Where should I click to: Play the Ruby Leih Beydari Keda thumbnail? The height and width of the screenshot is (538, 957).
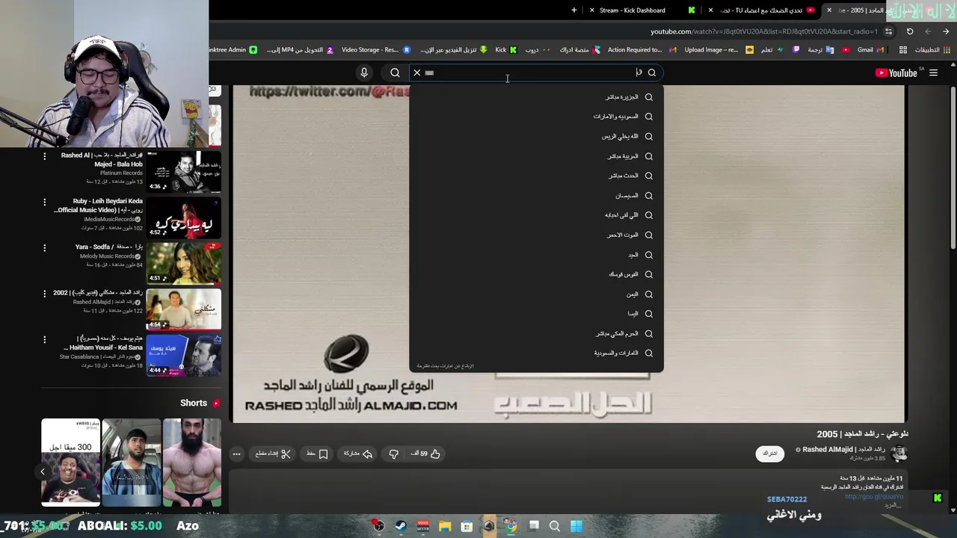tap(184, 218)
